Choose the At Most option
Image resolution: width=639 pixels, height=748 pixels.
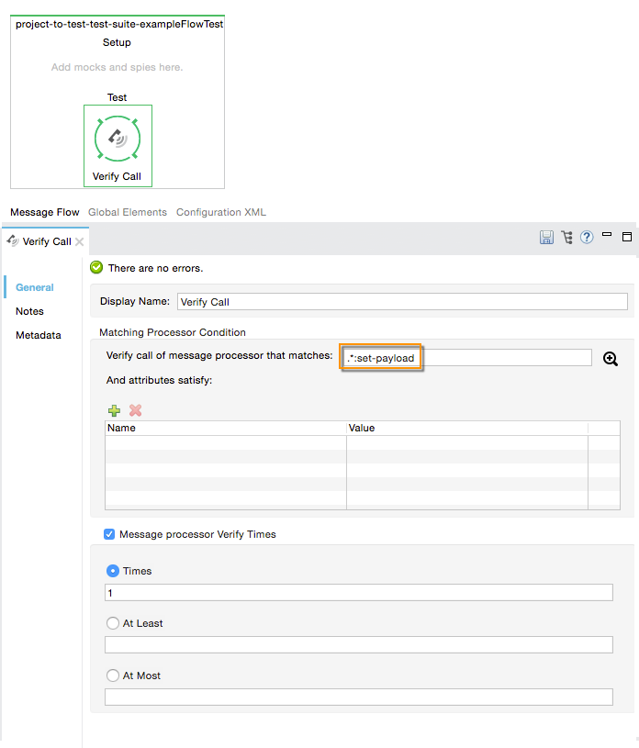112,675
